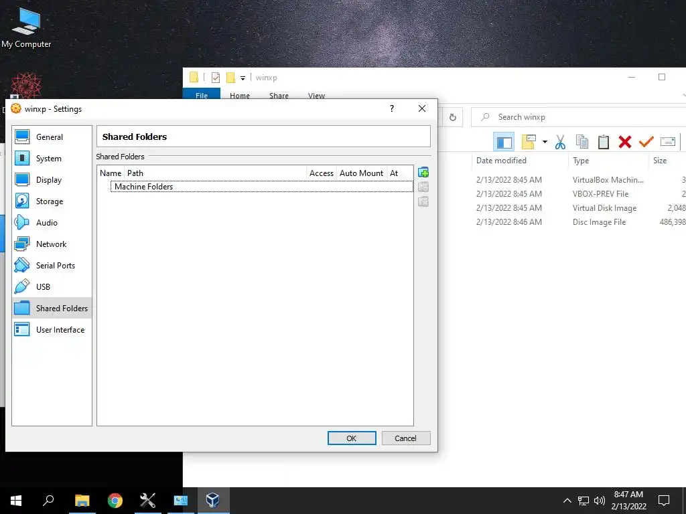Click the Explorer view options icon
This screenshot has height=514, width=686.
pyautogui.click(x=529, y=142)
